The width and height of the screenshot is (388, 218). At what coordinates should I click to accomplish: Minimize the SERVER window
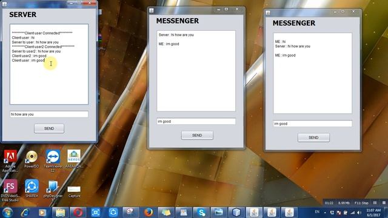point(72,3)
